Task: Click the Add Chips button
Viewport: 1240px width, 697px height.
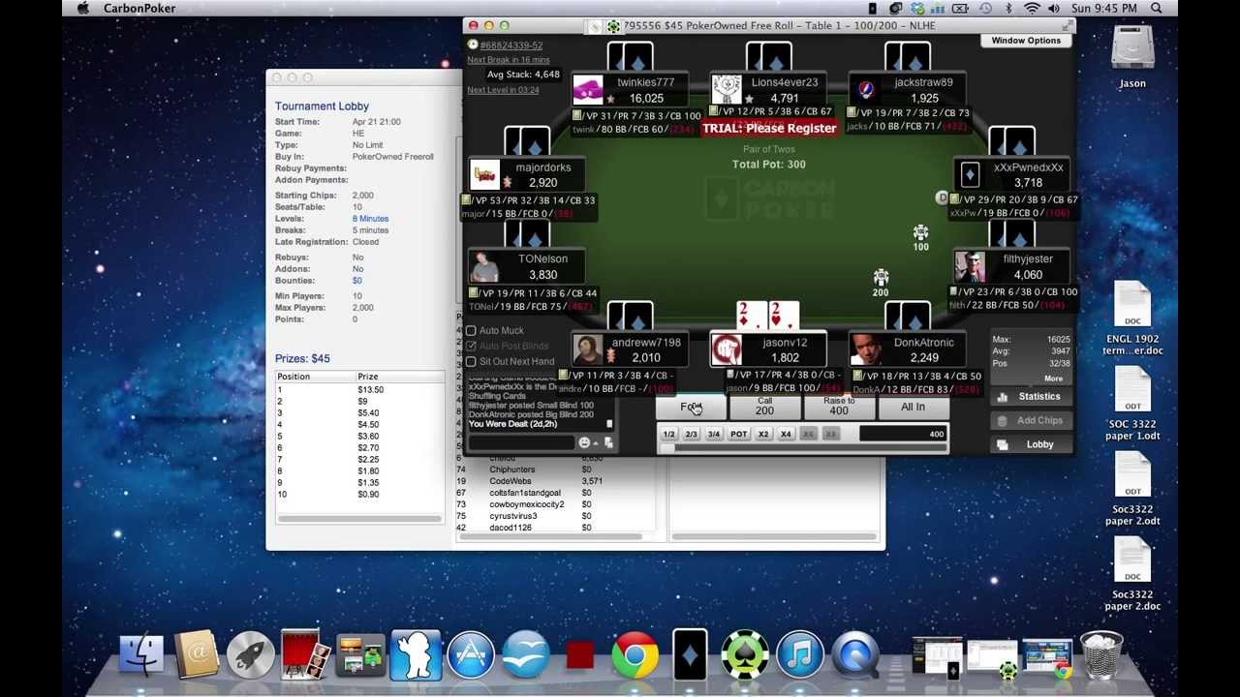Action: [x=1030, y=421]
